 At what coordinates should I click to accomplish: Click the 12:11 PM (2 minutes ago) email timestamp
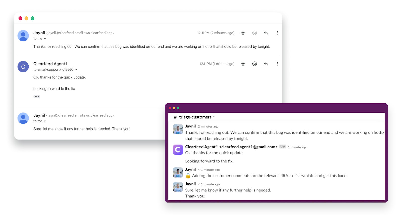(x=216, y=33)
